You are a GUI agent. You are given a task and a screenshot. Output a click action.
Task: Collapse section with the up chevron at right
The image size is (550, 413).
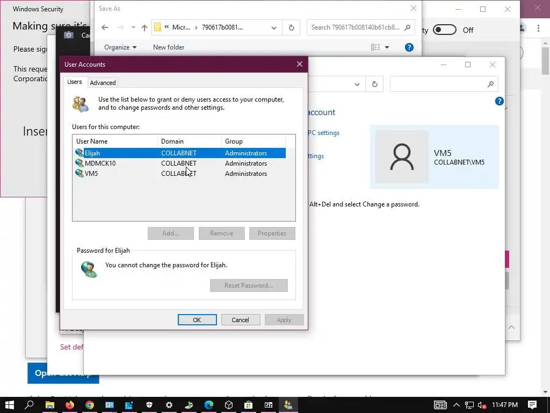click(511, 327)
